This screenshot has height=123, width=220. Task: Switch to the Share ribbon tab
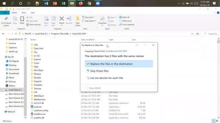24,13
